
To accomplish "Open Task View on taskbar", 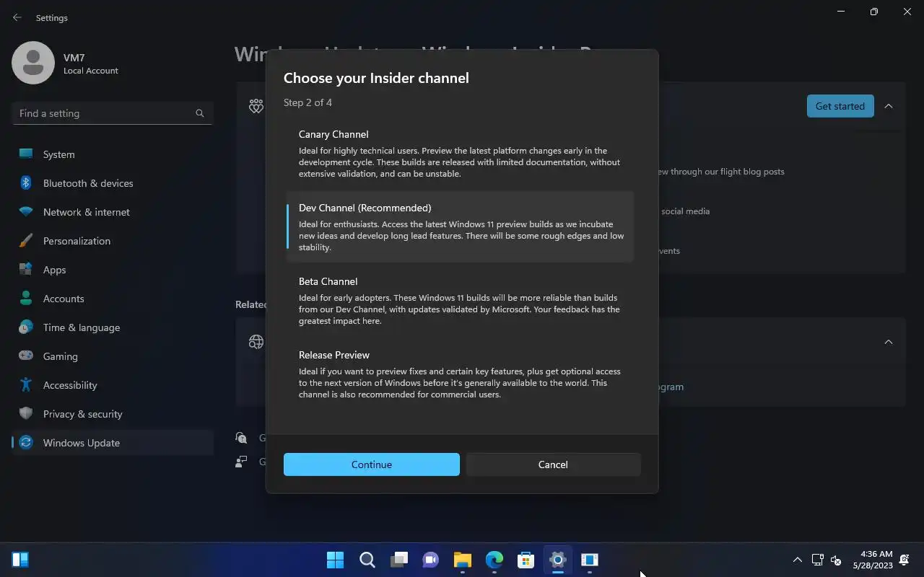I will click(x=398, y=560).
